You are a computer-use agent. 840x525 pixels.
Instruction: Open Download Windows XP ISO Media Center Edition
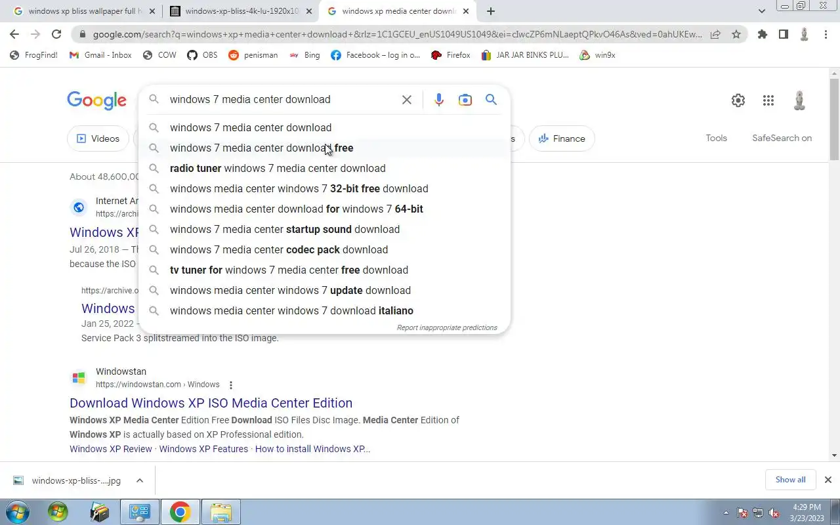pos(211,403)
